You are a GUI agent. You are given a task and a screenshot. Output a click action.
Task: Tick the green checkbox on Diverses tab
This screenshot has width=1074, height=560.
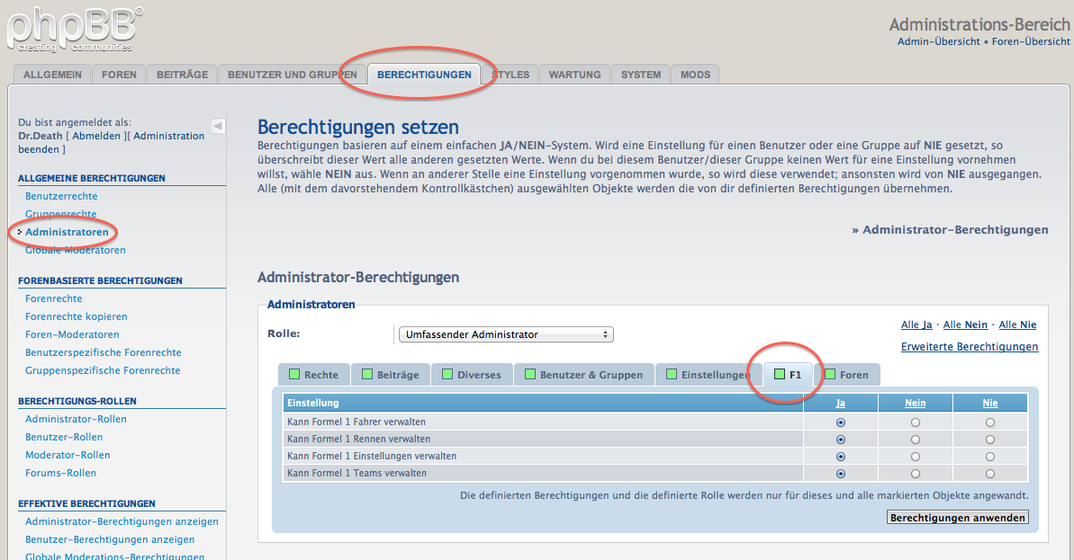pos(447,374)
